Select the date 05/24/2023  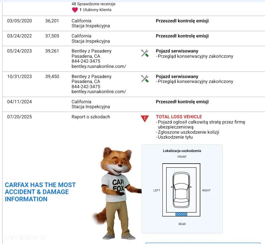point(19,51)
